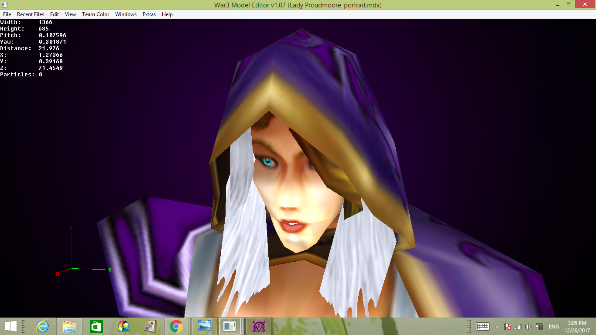Open the Edit menu

point(55,14)
